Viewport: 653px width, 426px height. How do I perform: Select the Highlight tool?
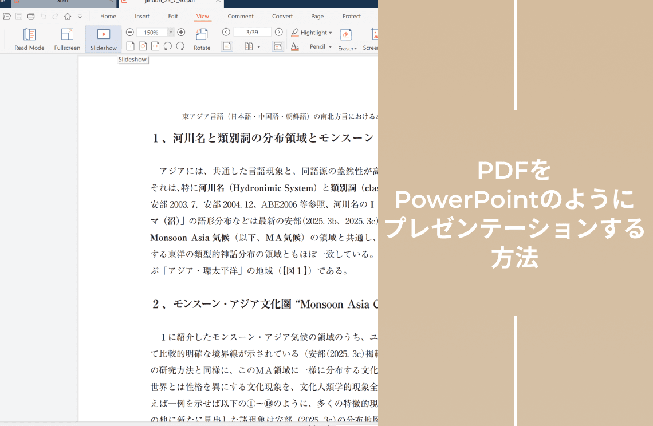312,32
